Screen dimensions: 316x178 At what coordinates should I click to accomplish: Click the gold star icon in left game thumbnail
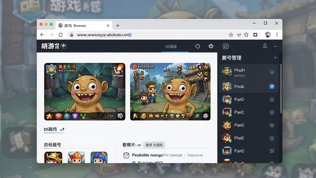point(49,116)
